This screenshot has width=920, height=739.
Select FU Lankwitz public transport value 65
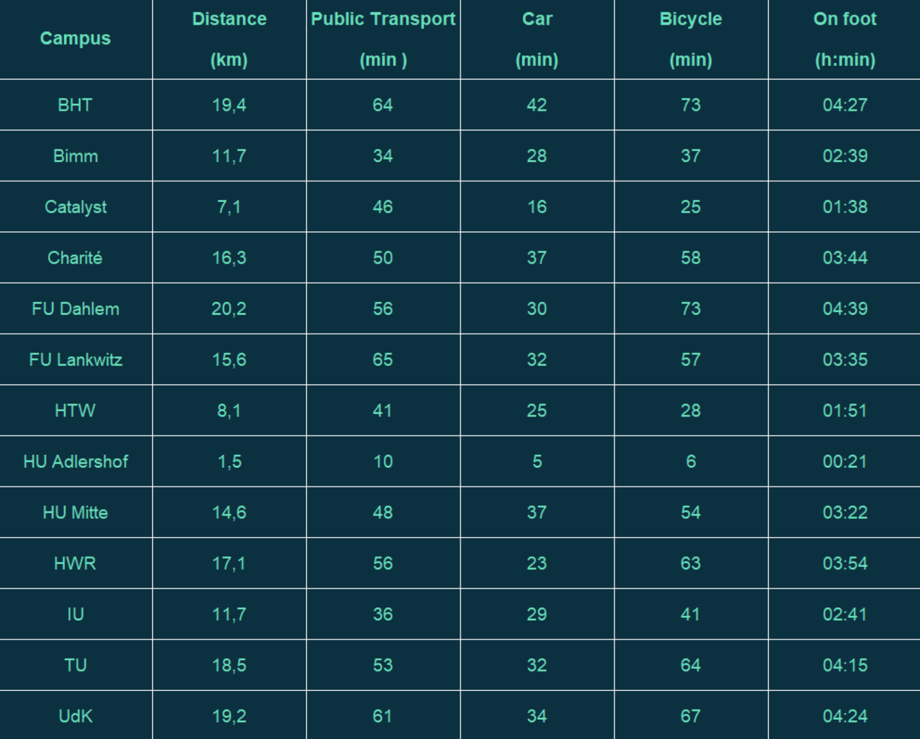point(383,360)
